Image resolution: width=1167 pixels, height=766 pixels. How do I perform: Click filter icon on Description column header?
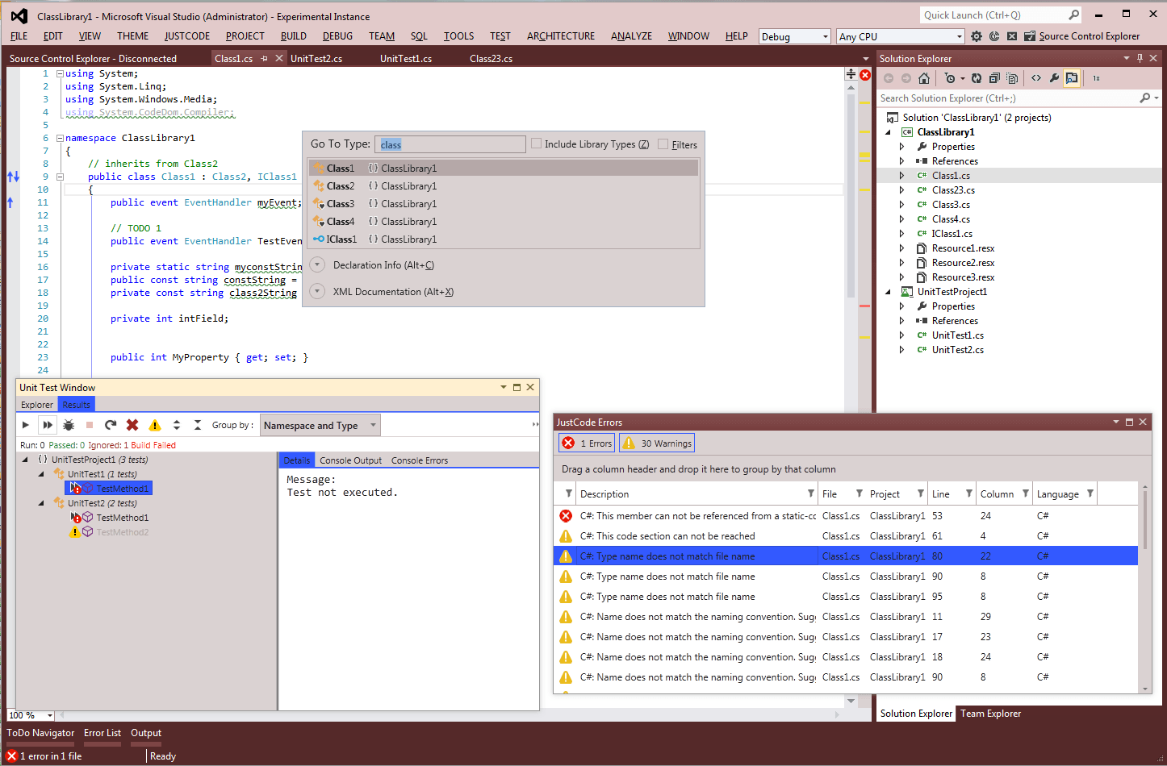[811, 493]
